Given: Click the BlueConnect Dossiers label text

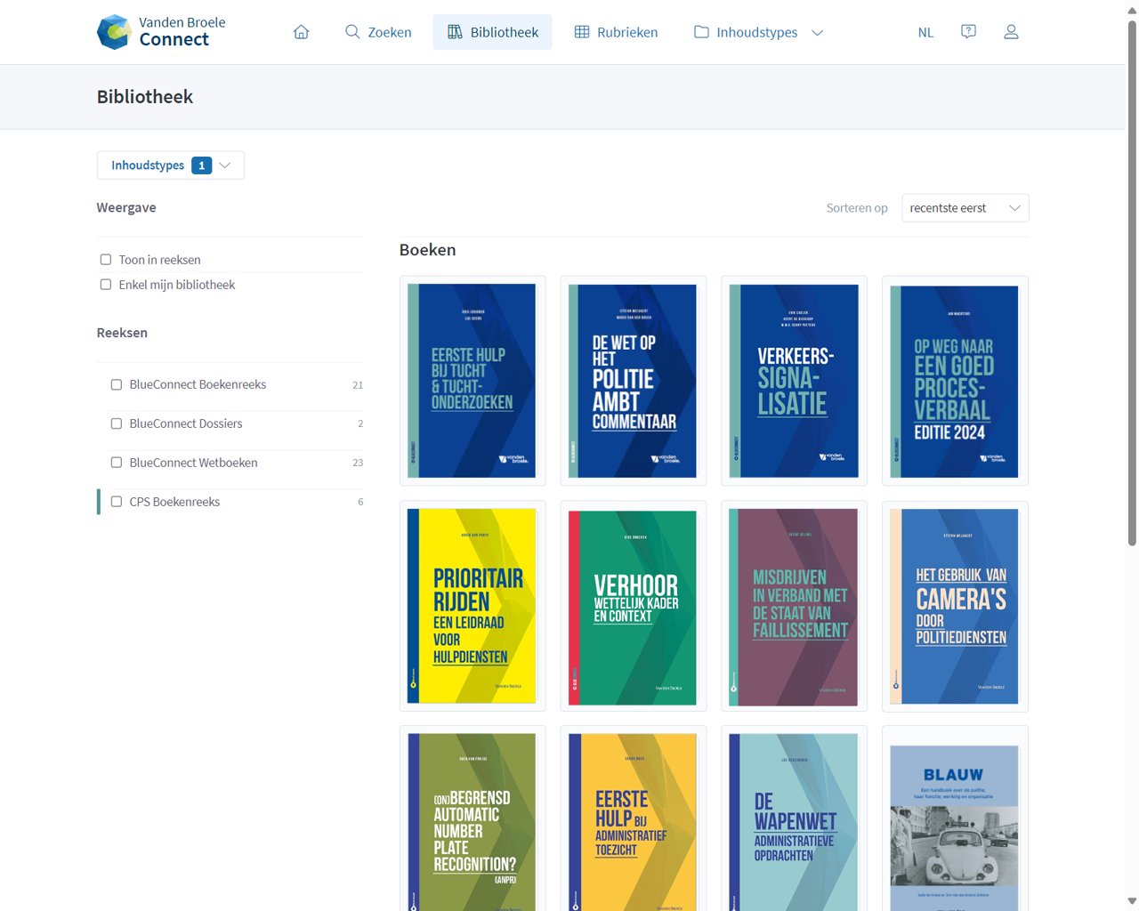Looking at the screenshot, I should coord(186,424).
